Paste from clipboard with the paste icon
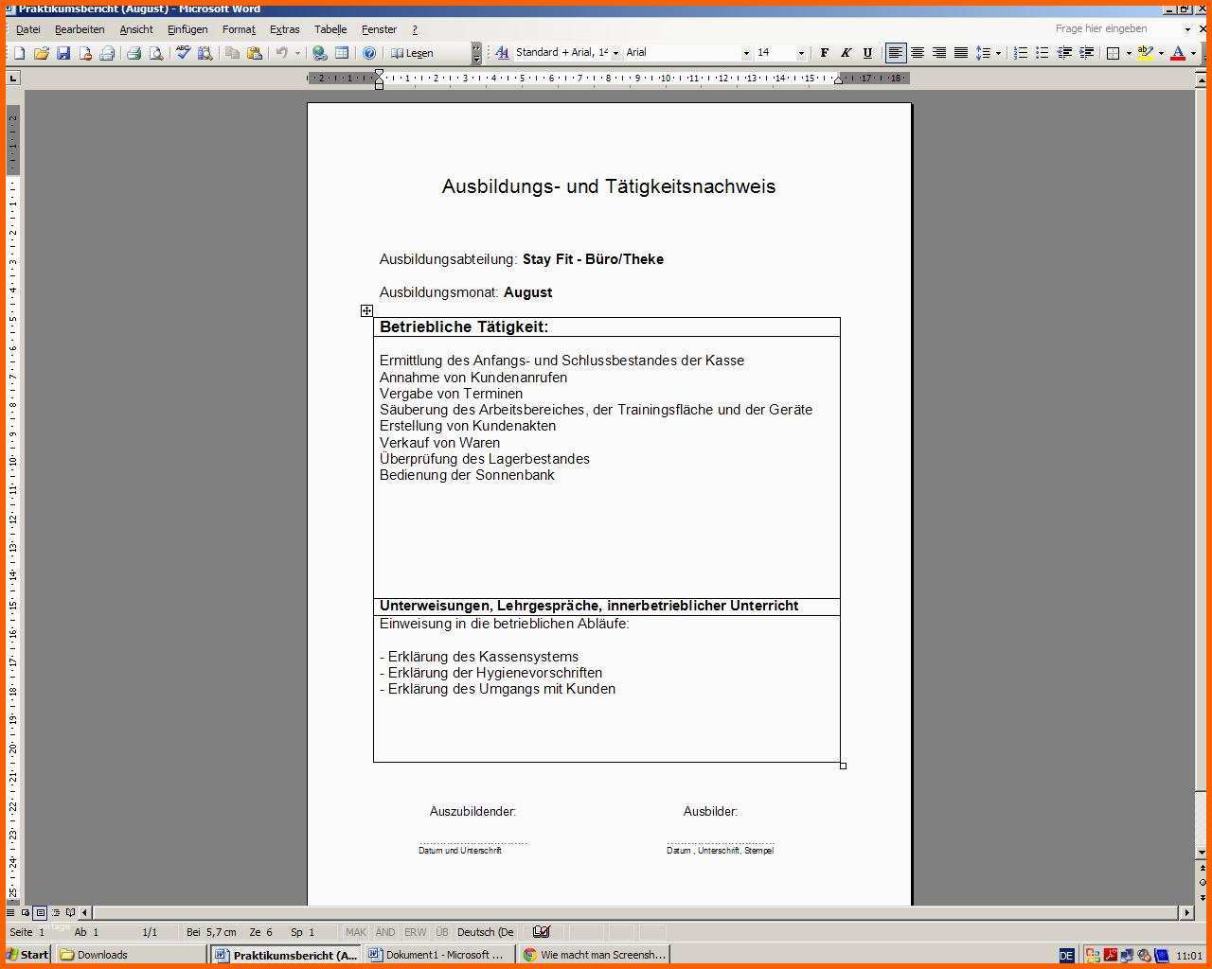The image size is (1212, 969). [x=254, y=53]
